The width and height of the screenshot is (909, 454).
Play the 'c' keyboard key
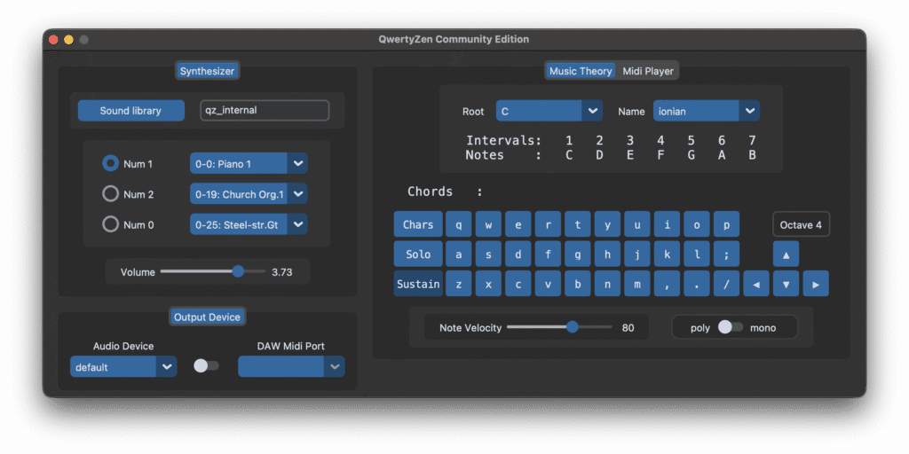tap(518, 284)
